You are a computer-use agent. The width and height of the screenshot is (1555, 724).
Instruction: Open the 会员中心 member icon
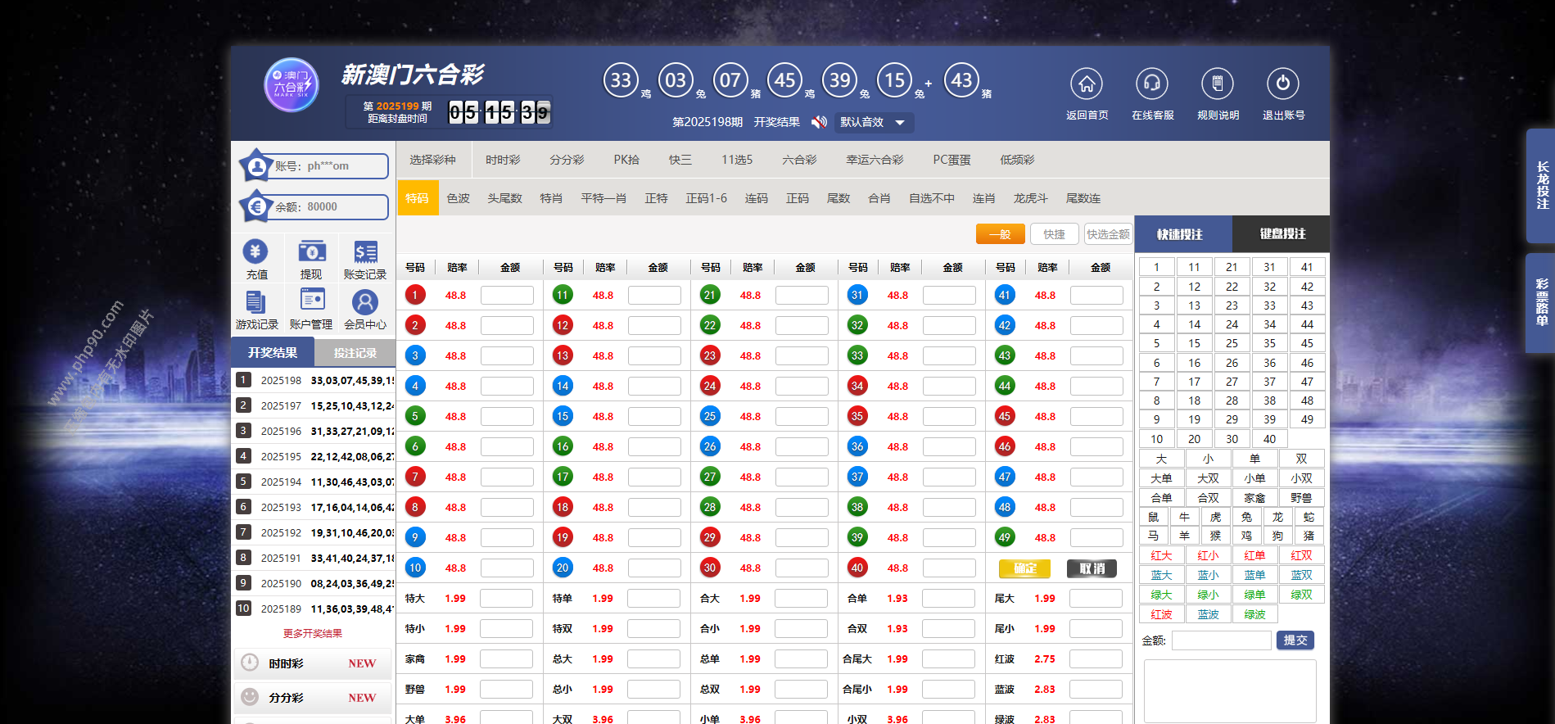[x=365, y=302]
